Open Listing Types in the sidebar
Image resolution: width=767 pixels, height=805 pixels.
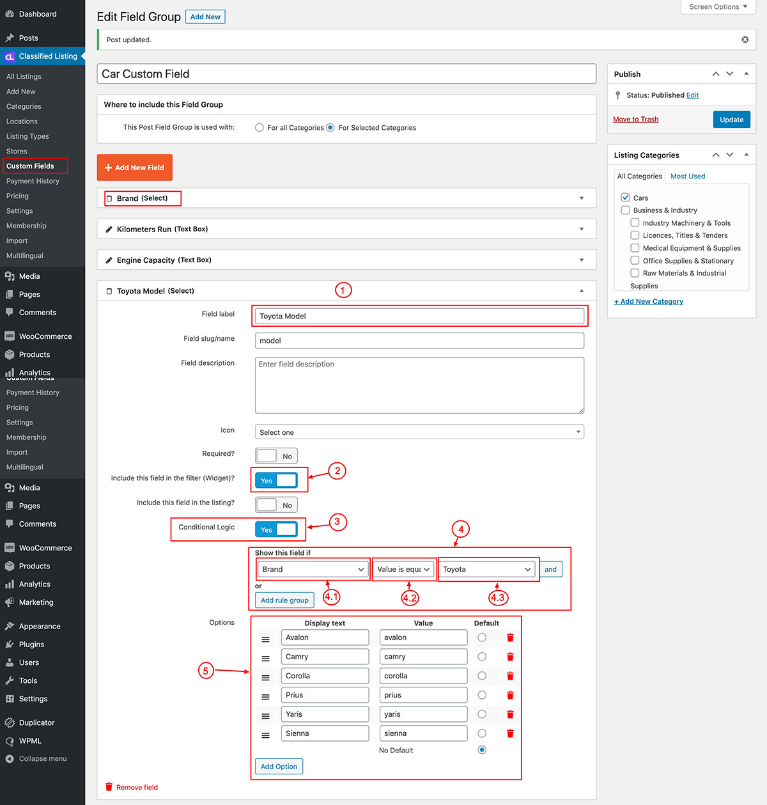27,136
